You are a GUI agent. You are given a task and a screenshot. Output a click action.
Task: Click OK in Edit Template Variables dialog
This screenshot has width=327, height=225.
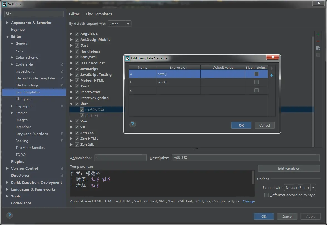pyautogui.click(x=241, y=125)
